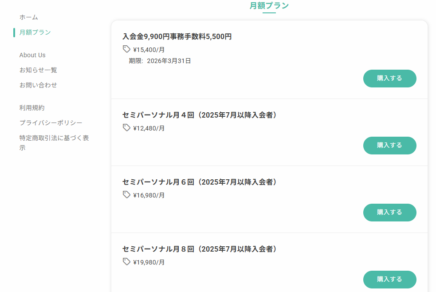Click price tag icon beside ¥19,980/月
436x292 pixels.
click(x=126, y=262)
